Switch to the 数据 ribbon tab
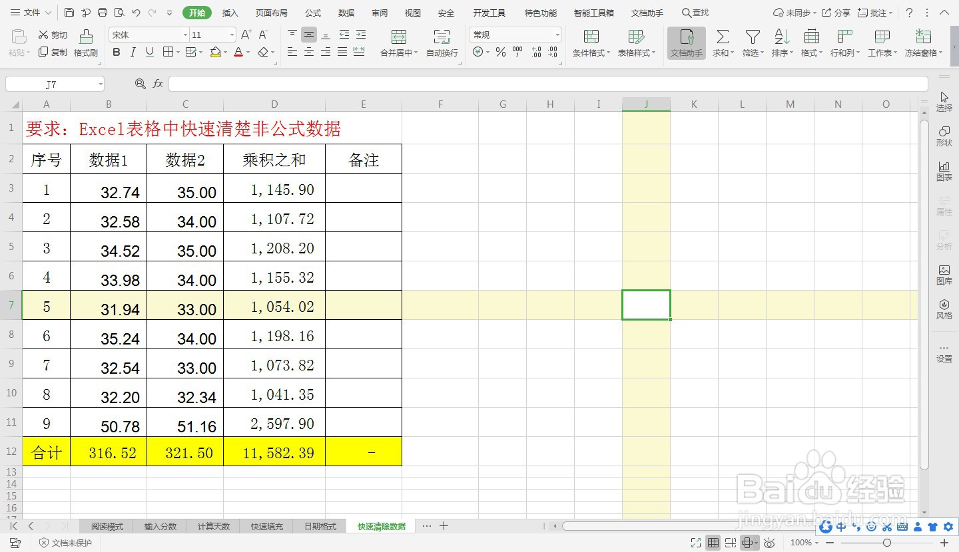959x552 pixels. (346, 12)
